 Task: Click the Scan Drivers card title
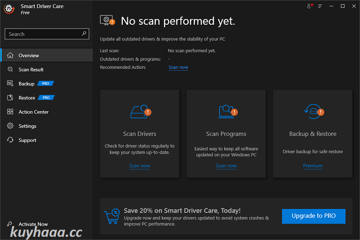click(x=139, y=134)
